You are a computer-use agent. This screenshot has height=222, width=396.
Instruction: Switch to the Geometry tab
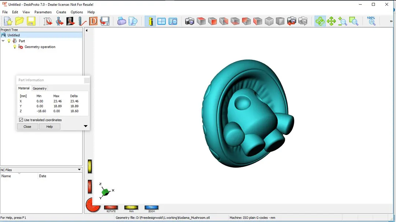pyautogui.click(x=40, y=89)
